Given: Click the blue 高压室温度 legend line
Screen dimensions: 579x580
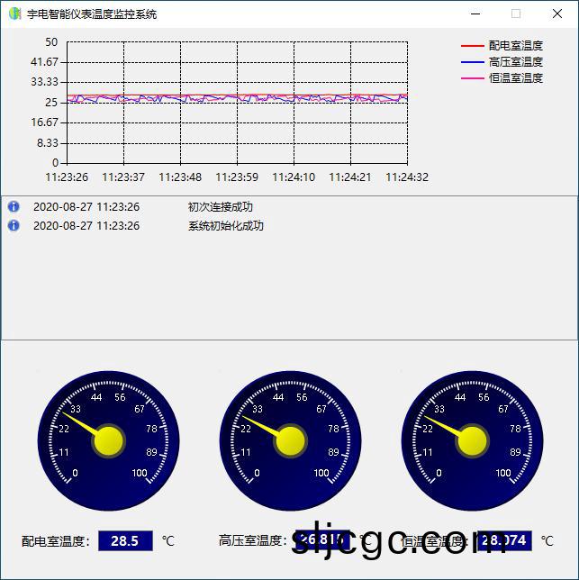Looking at the screenshot, I should point(472,62).
